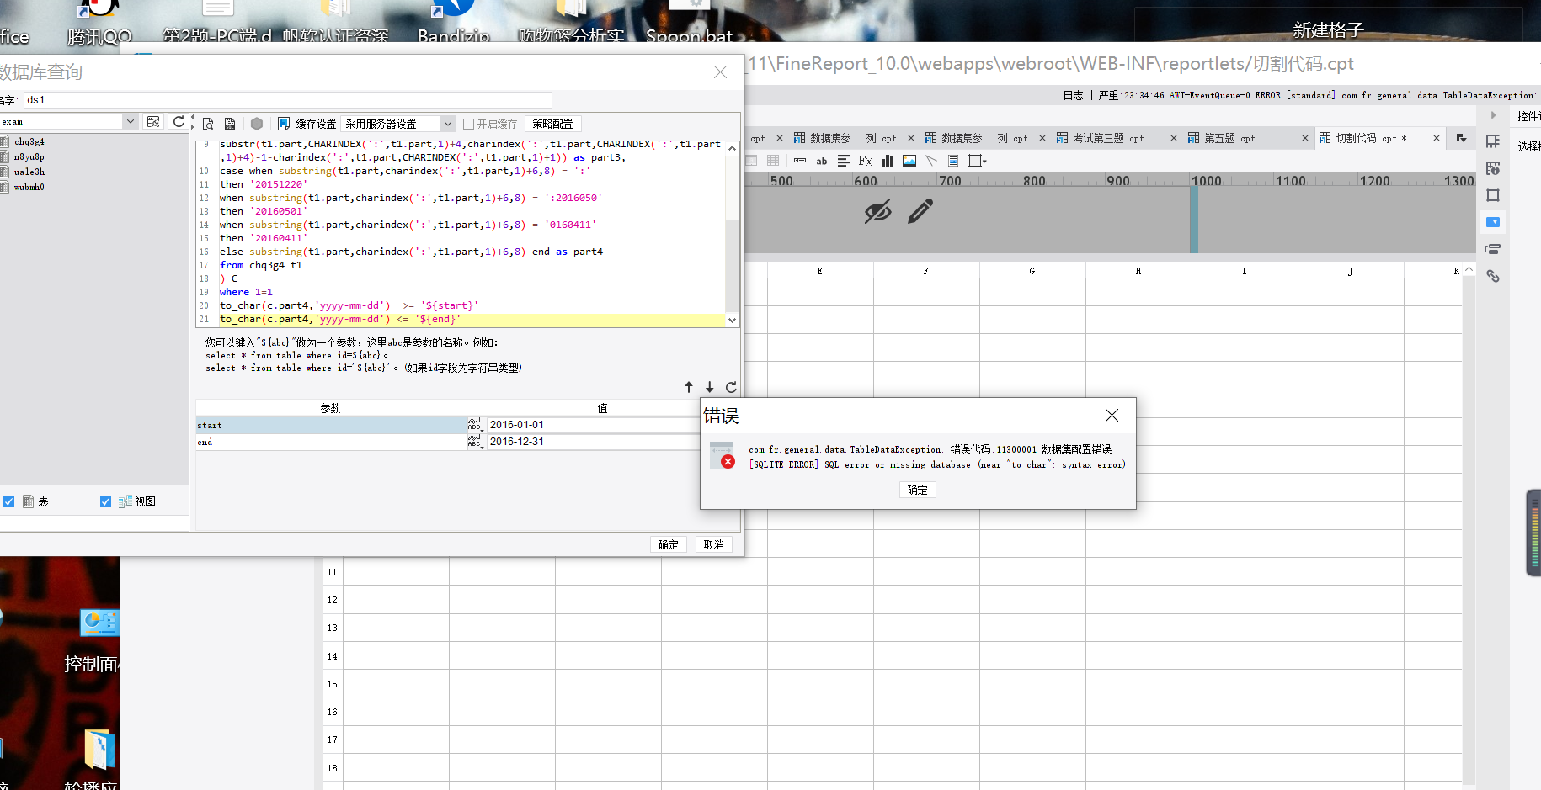
Task: Select table chq3g4 in the table list
Action: click(x=29, y=141)
